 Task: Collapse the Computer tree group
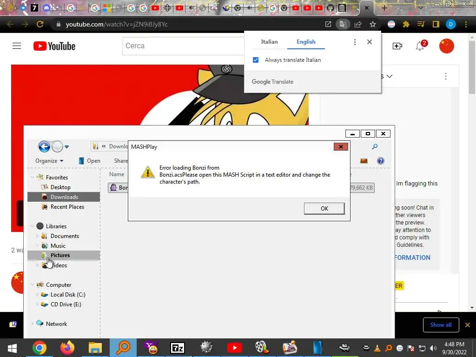(x=32, y=284)
